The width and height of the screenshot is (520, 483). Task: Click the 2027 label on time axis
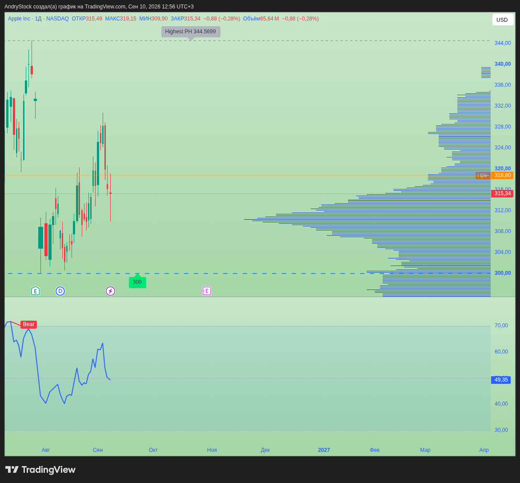324,450
